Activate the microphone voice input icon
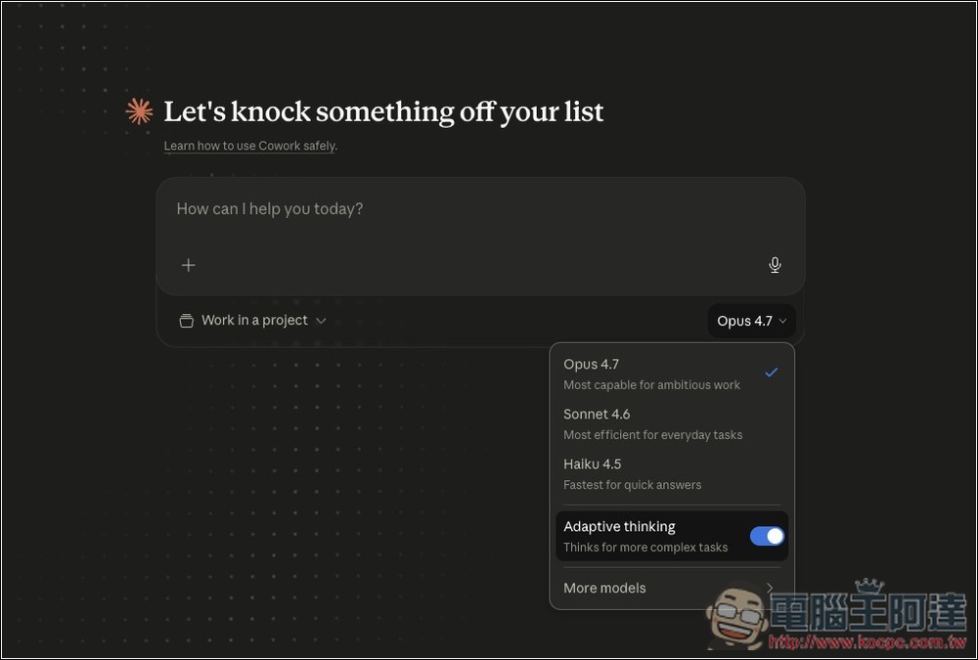Screen dimensions: 978x660 pos(775,265)
